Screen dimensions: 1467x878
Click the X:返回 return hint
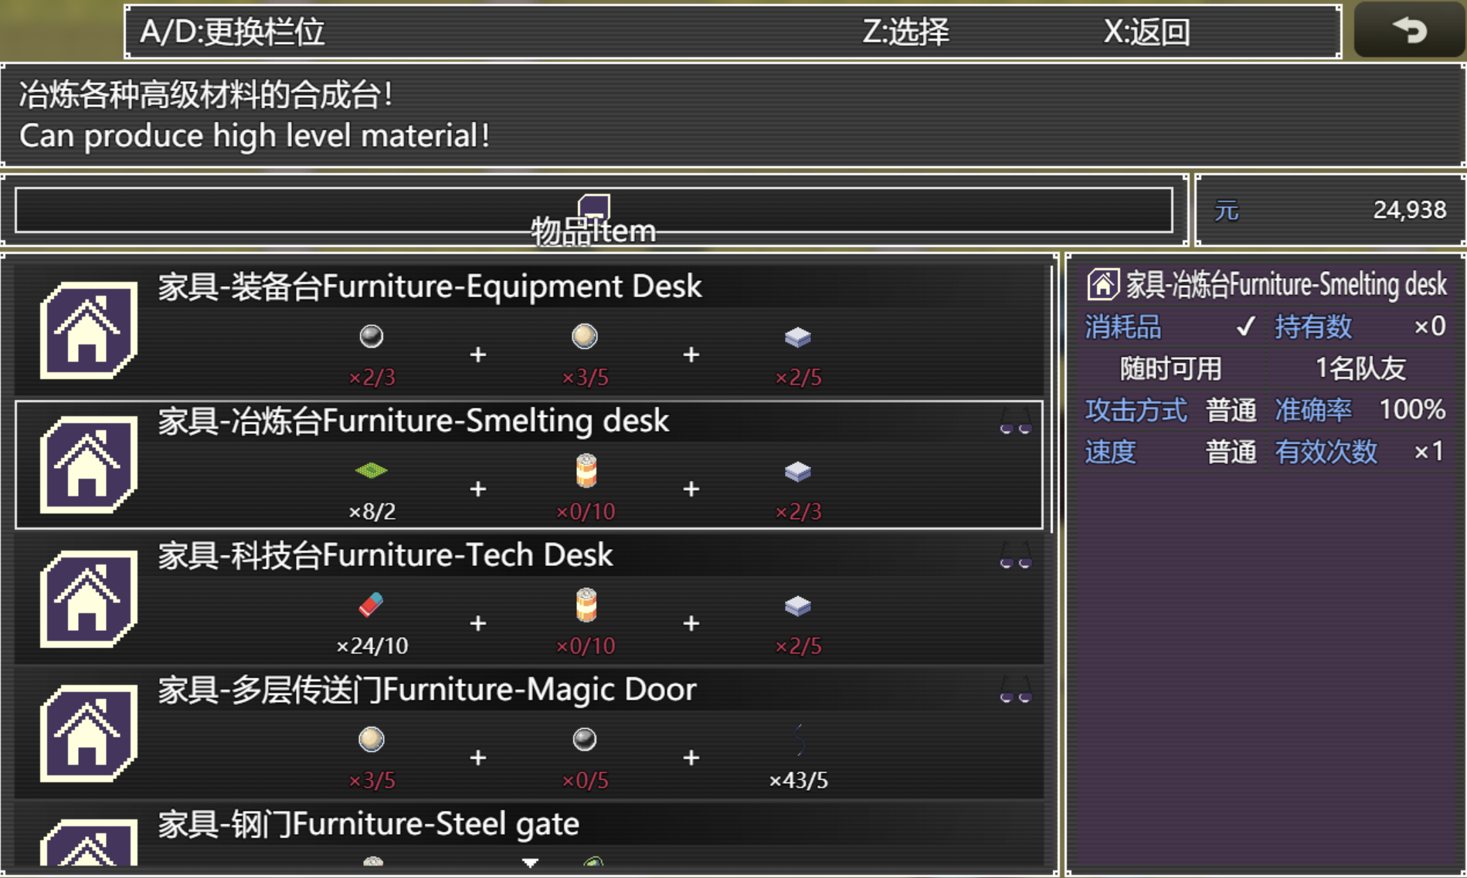[x=1146, y=32]
